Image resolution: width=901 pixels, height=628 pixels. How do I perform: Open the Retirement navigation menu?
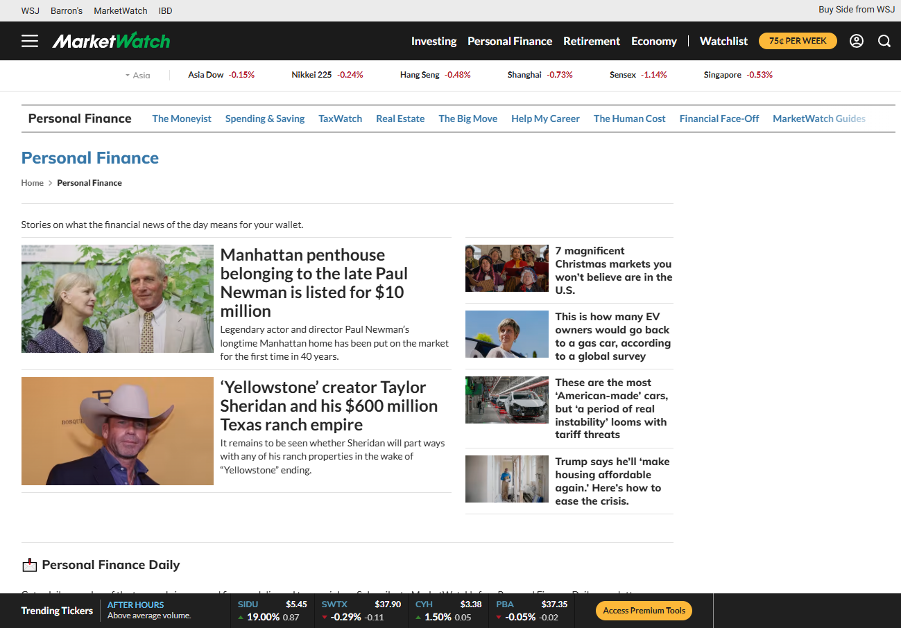(x=592, y=41)
